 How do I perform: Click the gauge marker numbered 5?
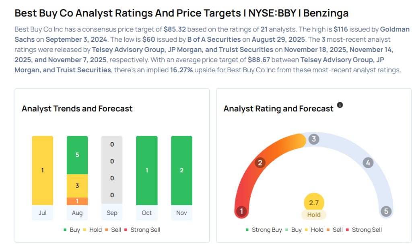[386, 211]
